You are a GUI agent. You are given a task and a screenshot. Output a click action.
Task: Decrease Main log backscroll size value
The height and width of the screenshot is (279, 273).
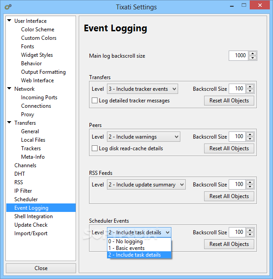pos(252,58)
